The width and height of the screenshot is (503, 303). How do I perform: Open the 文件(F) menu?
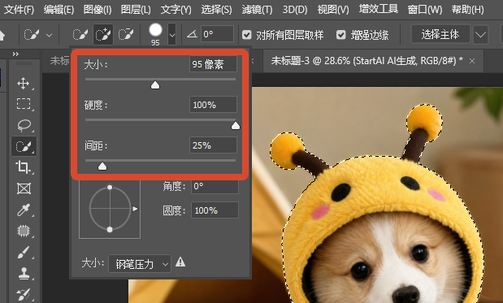[x=19, y=9]
